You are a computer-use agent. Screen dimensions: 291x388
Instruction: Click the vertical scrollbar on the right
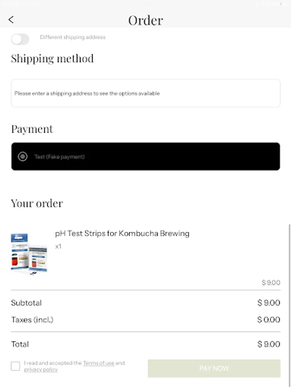click(289, 302)
